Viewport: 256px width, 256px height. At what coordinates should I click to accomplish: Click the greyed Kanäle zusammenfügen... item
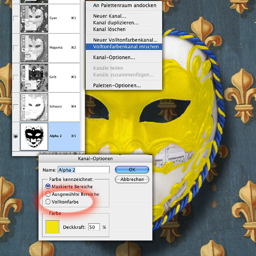[124, 75]
